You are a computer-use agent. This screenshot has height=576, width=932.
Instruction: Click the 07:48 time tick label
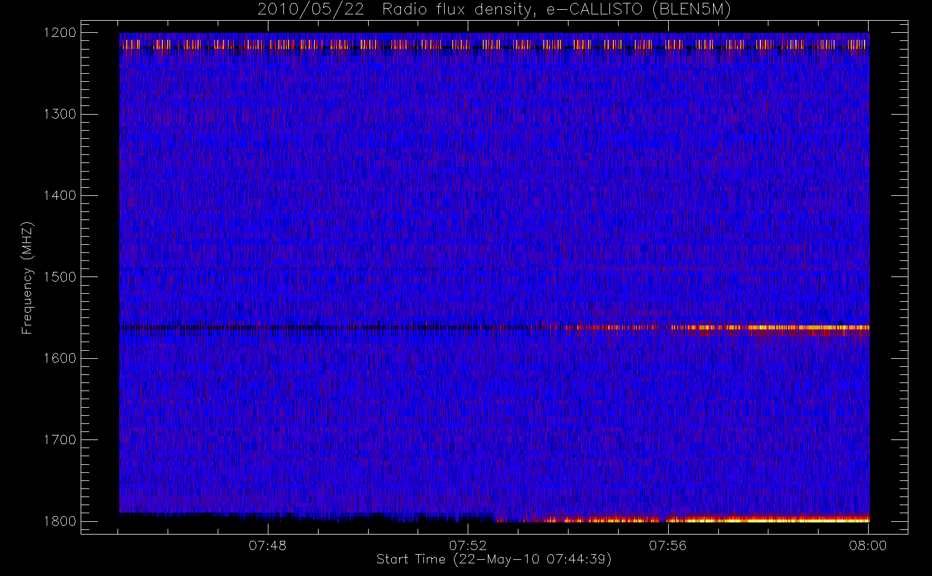coord(267,545)
